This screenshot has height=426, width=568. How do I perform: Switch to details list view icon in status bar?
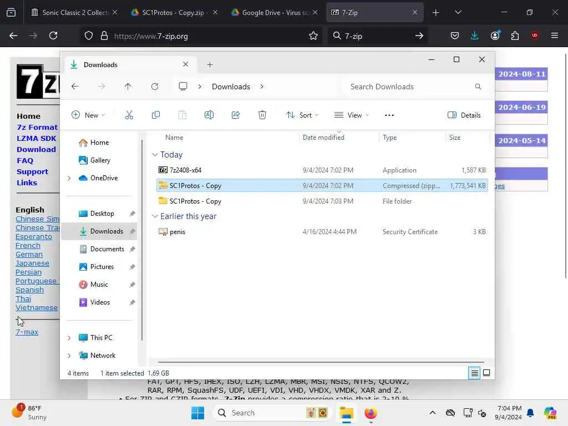pyautogui.click(x=475, y=373)
